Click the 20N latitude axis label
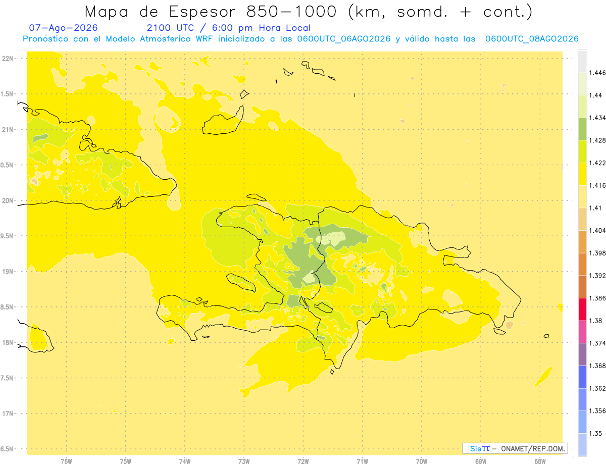Screen dimensions: 606x468 pyautogui.click(x=8, y=200)
